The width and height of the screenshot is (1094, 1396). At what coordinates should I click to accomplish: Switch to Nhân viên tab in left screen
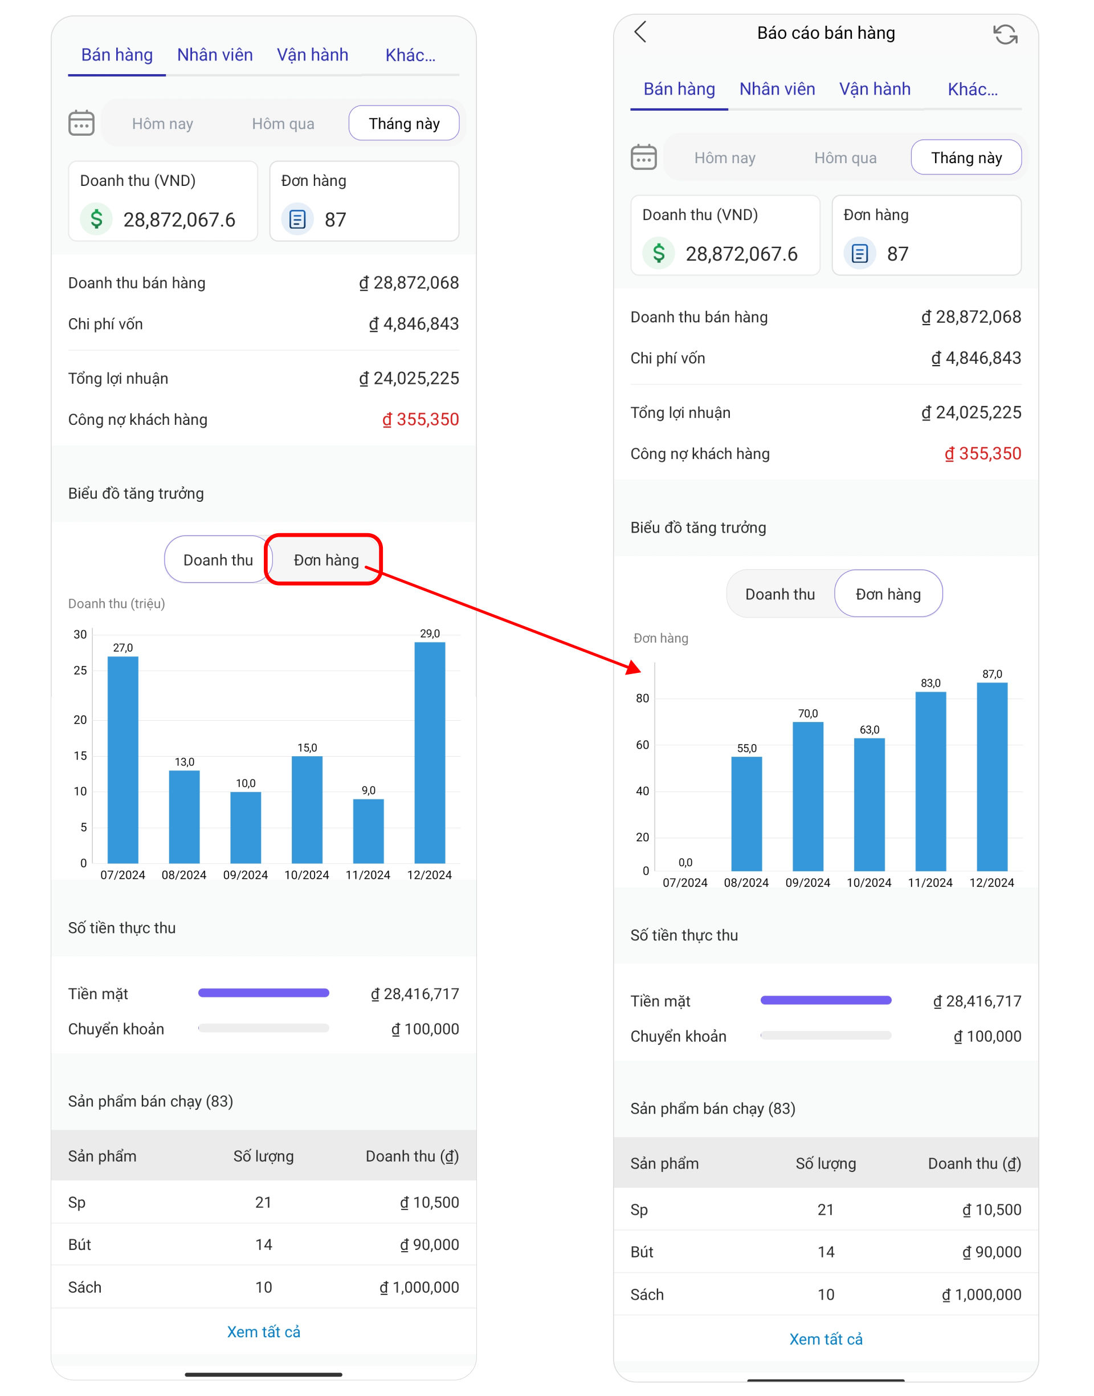tap(215, 55)
